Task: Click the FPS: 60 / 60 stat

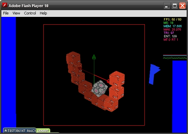Action: (173, 19)
